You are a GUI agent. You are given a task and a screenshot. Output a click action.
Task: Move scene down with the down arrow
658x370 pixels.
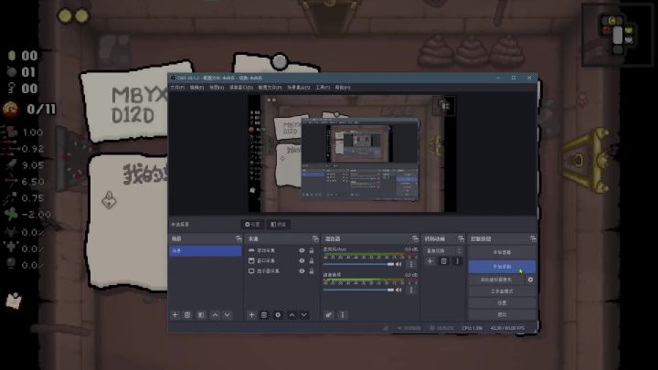[227, 314]
